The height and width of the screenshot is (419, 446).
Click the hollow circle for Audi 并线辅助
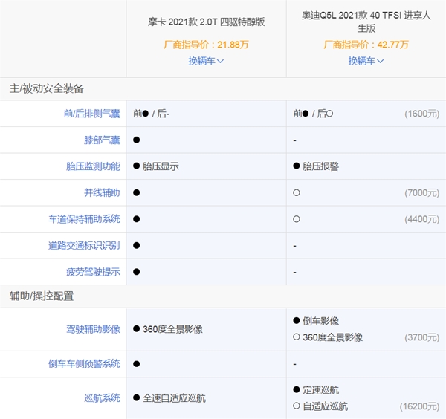pos(297,193)
